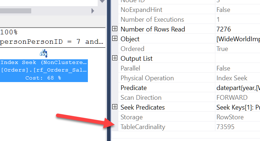Click the vertical splitter between panes

(x=109, y=70)
